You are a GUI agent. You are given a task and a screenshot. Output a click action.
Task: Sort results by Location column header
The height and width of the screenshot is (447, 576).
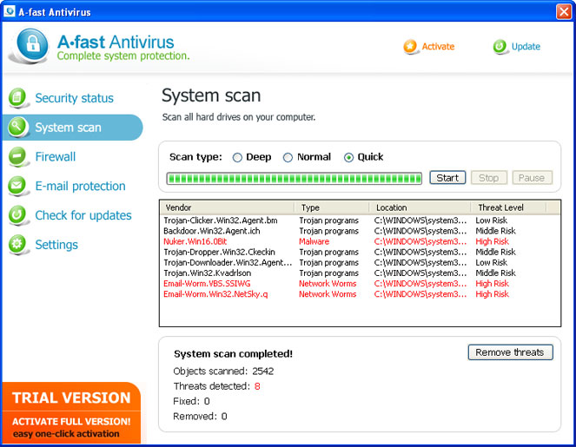(x=420, y=207)
